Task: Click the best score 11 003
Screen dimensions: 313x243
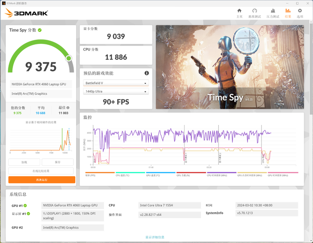Action: 64,113
